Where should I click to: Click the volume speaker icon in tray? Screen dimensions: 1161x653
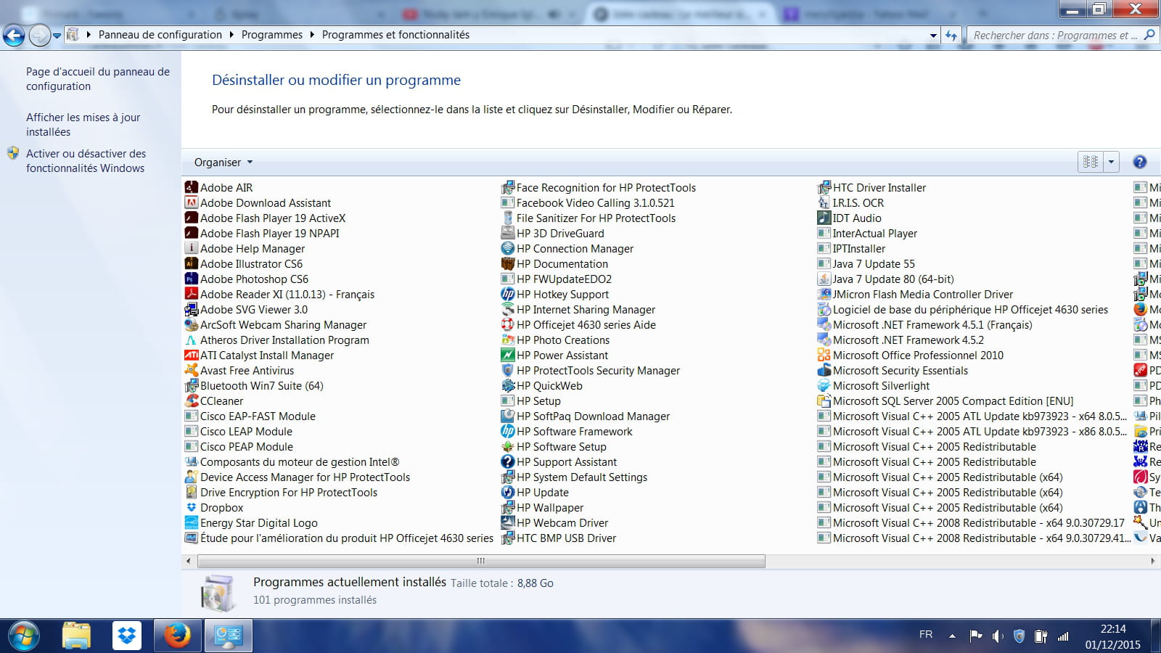point(998,636)
